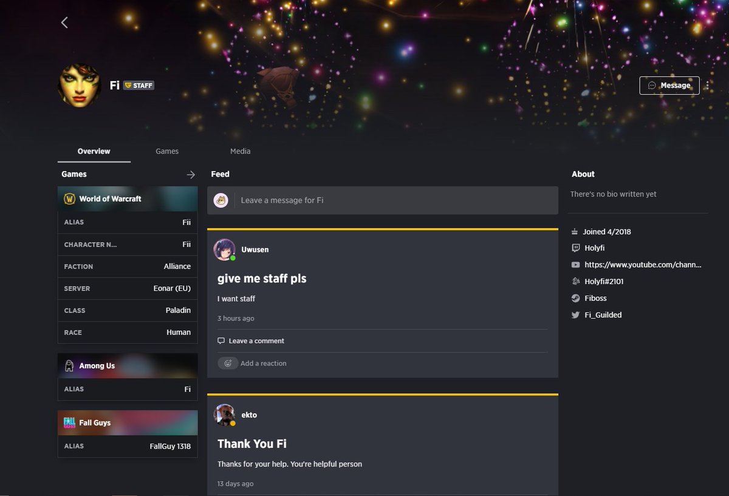The width and height of the screenshot is (729, 496).
Task: Click the Battle.net icon beside Holyfi#2101
Action: coord(576,282)
